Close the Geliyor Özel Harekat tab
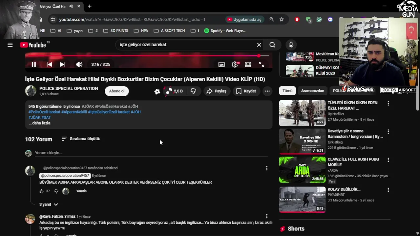The image size is (420, 236). click(79, 6)
